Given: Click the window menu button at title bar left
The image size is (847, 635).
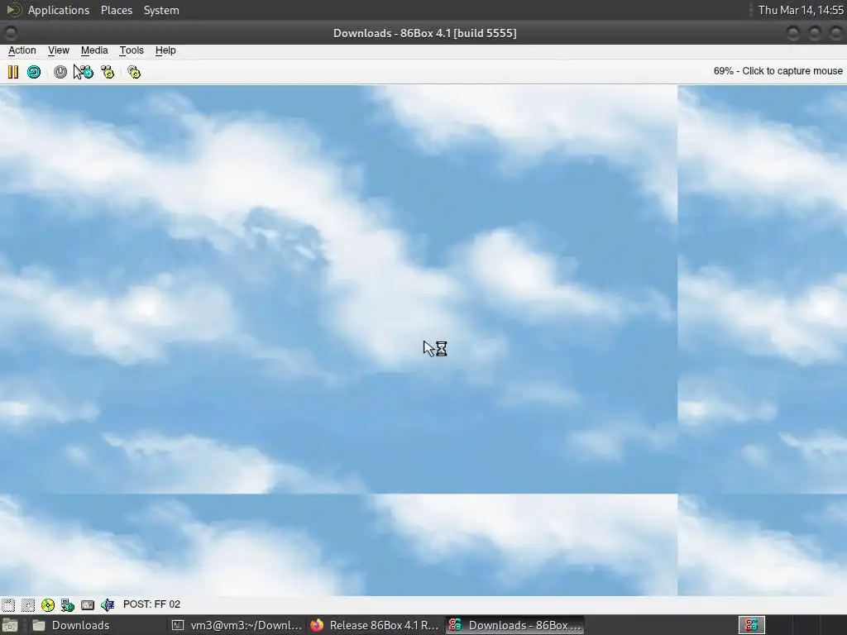Looking at the screenshot, I should 10,33.
